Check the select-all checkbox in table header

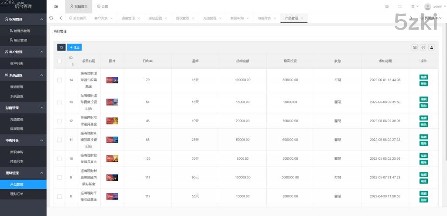59,61
